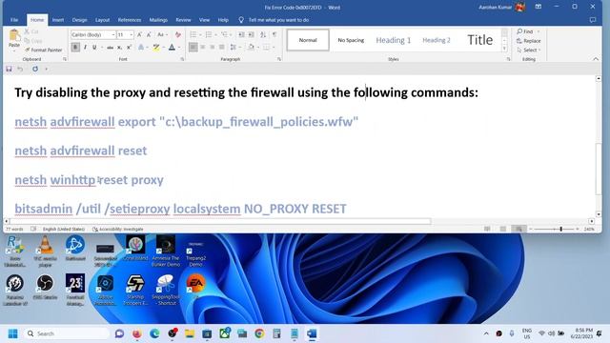This screenshot has width=610, height=343.
Task: Switch to the Design tab
Action: click(x=79, y=20)
